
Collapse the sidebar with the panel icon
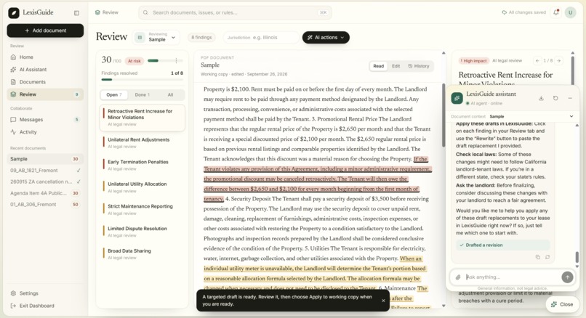pyautogui.click(x=76, y=13)
